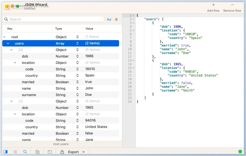The width and height of the screenshot is (246, 156).
Task: Open type stepper for dob 1965 row
Action: coord(77,108)
